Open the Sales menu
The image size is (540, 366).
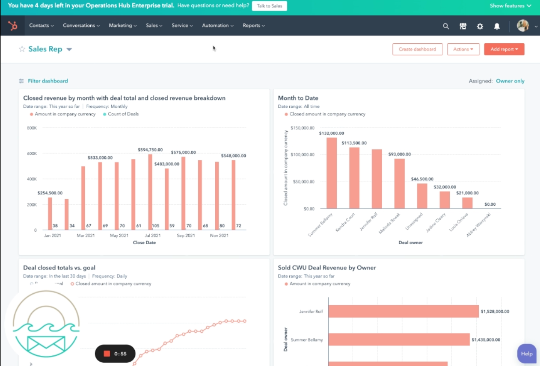tap(154, 26)
